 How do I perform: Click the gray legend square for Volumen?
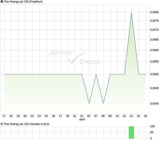pyautogui.click(x=2, y=124)
